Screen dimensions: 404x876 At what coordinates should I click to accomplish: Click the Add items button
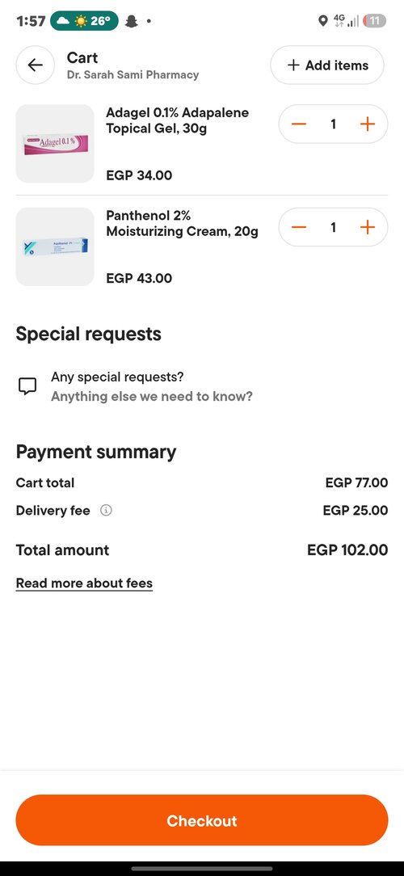327,65
